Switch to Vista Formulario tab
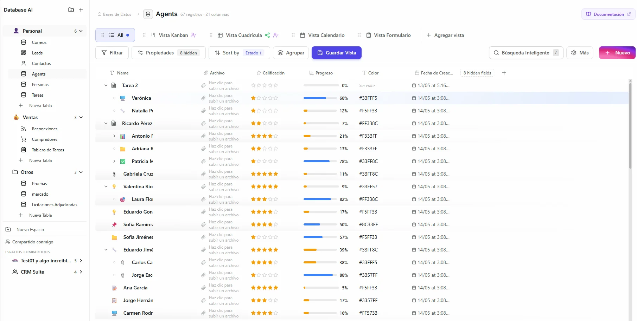The width and height of the screenshot is (637, 321). point(392,35)
